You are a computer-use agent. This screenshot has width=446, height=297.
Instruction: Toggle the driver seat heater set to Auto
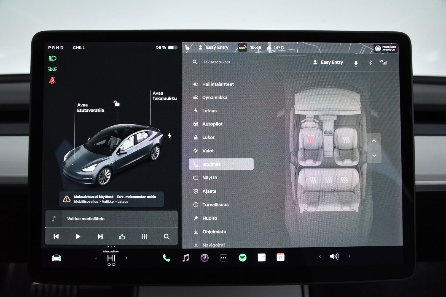(311, 139)
